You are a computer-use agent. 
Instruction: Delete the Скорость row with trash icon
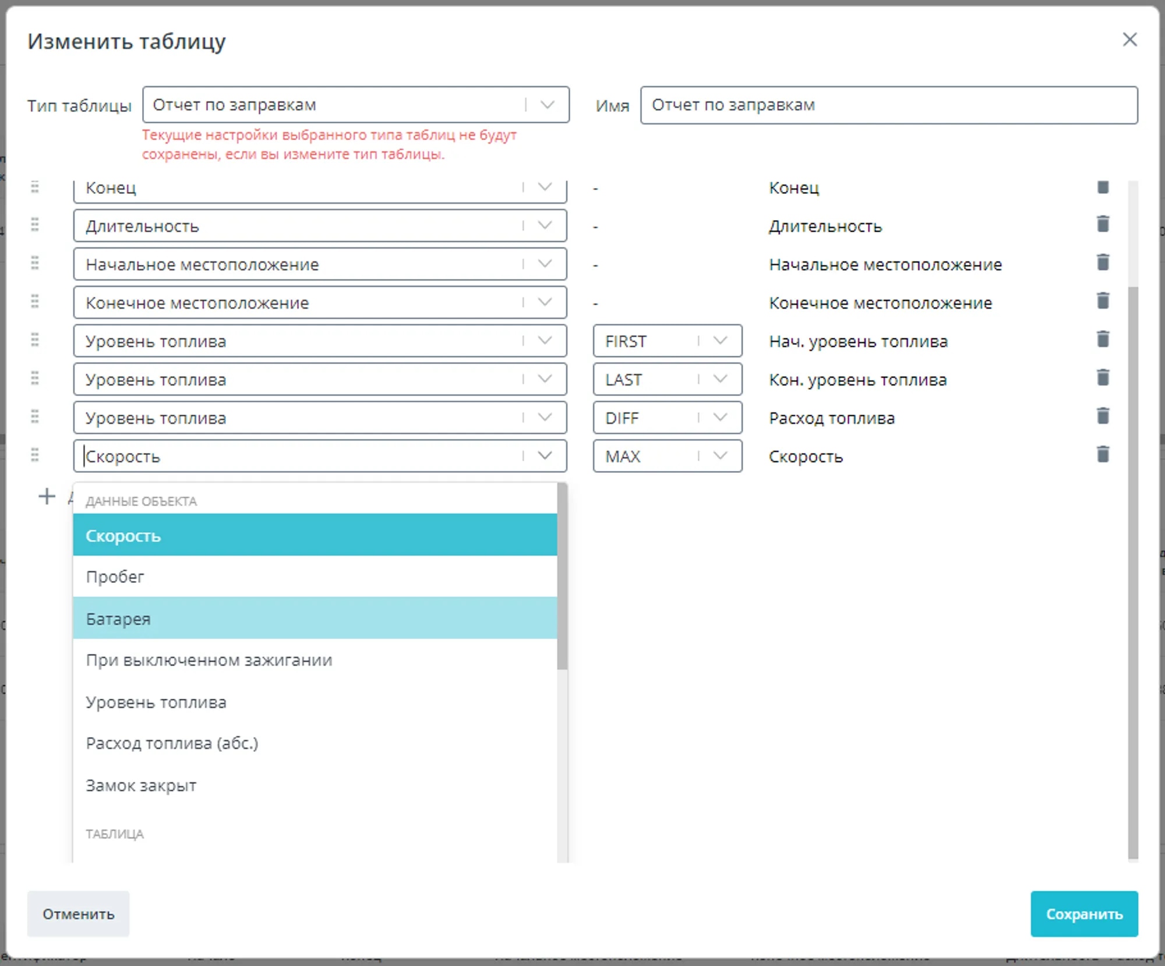1103,455
